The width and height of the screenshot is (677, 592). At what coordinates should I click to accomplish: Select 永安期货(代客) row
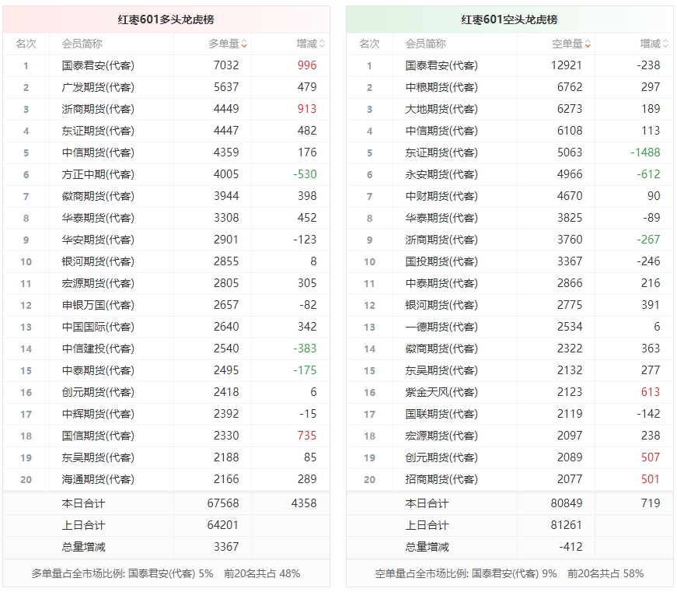click(510, 174)
